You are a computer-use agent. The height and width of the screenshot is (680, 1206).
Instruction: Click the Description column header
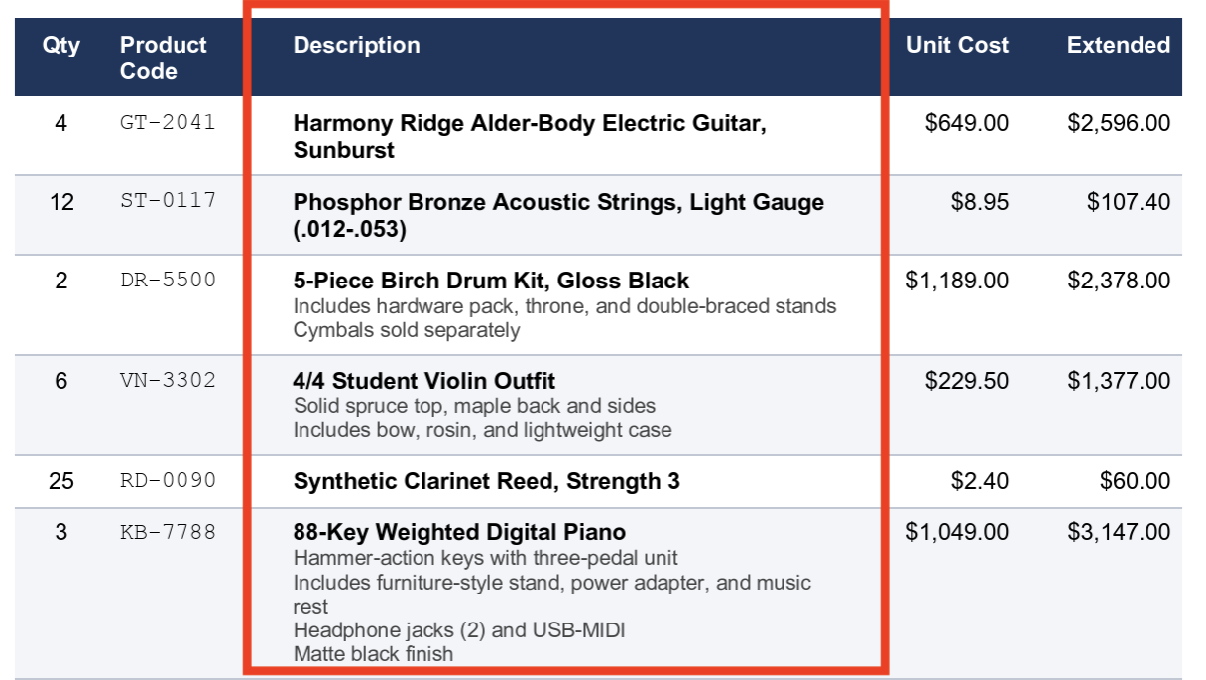coord(356,45)
